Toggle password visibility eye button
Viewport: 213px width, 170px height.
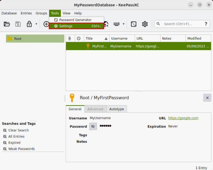click(x=93, y=126)
